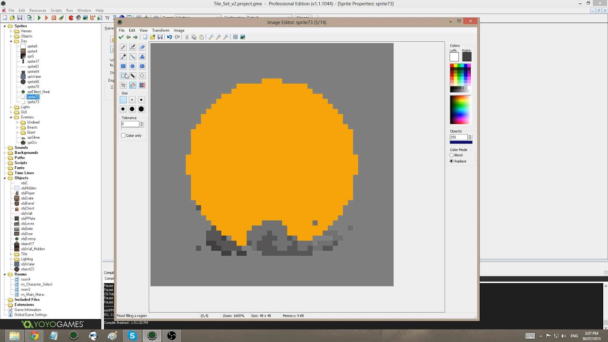This screenshot has height=342, width=608.
Task: Select the Change color tool
Action: [142, 85]
